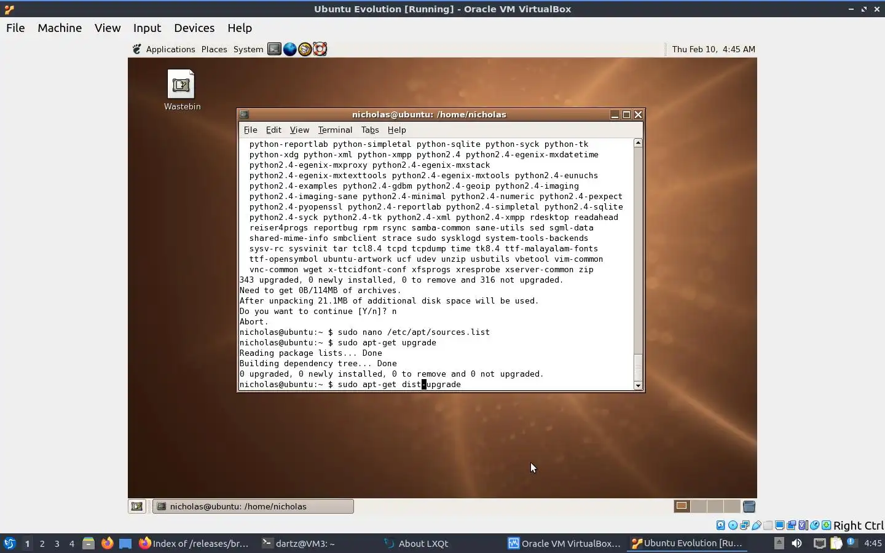Click the blue show desktop icon in the host taskbar
Viewport: 885px width, 553px height.
125,543
